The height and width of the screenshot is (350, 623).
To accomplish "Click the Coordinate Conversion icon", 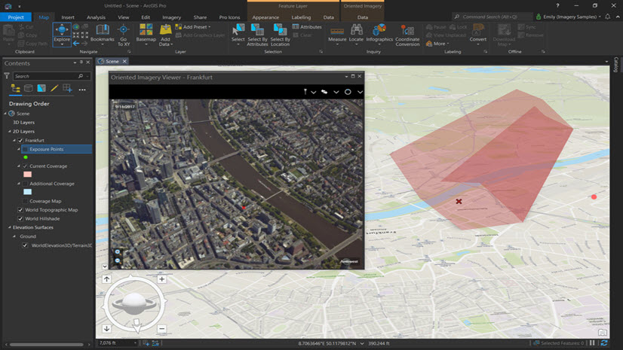I will 408,30.
